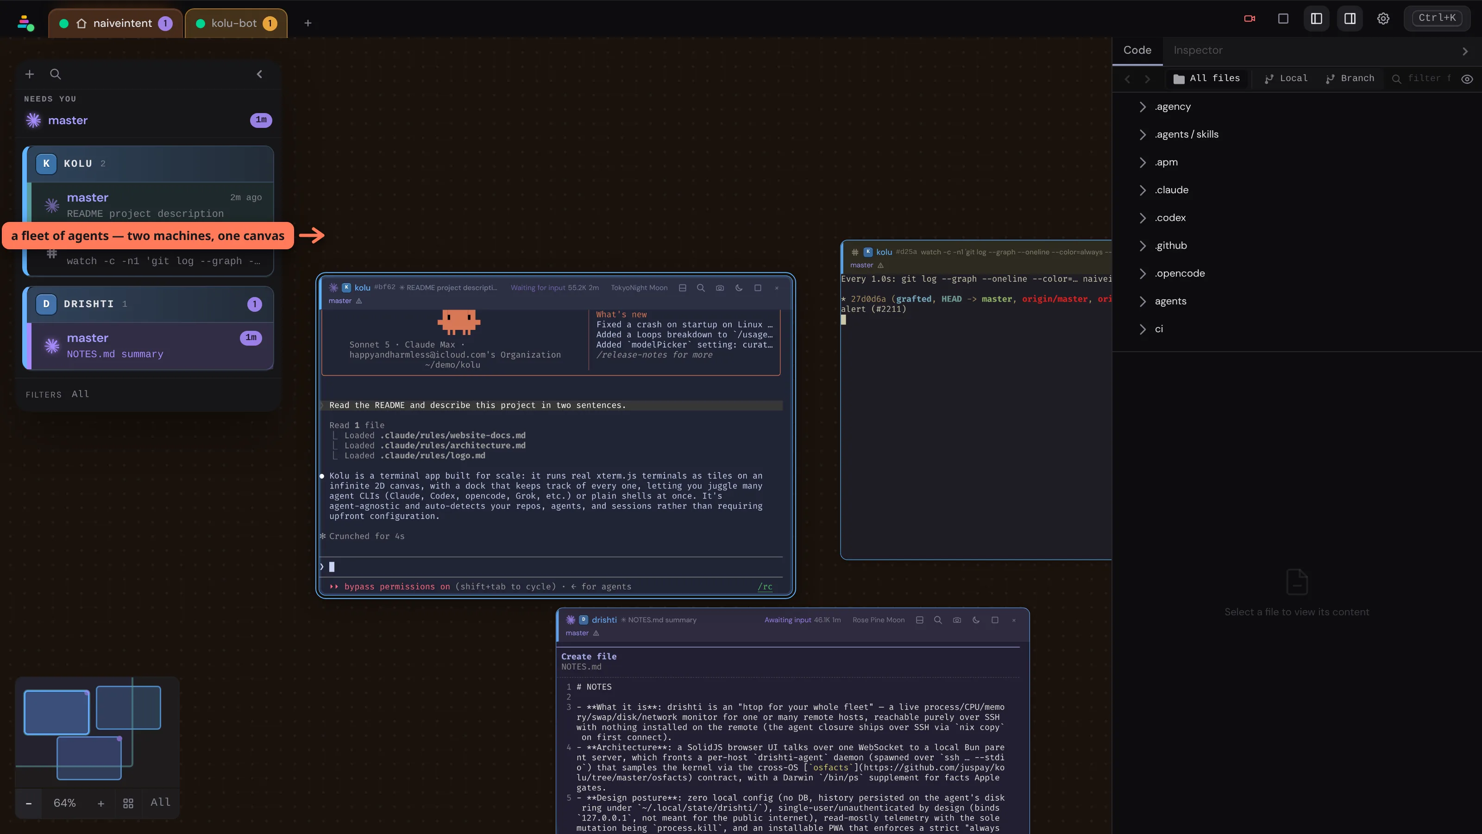Toggle the left sidebar panel
Image resolution: width=1482 pixels, height=834 pixels.
coord(1316,19)
